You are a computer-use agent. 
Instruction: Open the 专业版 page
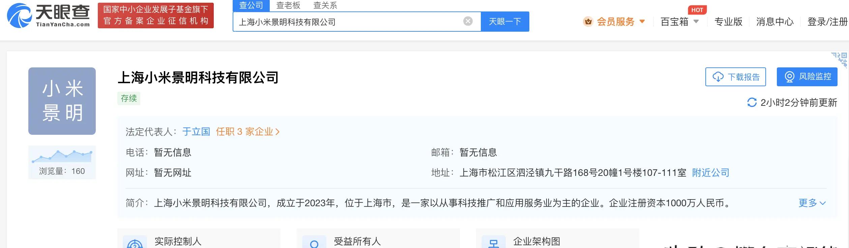coord(728,22)
